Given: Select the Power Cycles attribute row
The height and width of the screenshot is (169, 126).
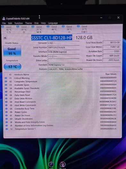Looking at the screenshot, I should [x=62, y=112].
